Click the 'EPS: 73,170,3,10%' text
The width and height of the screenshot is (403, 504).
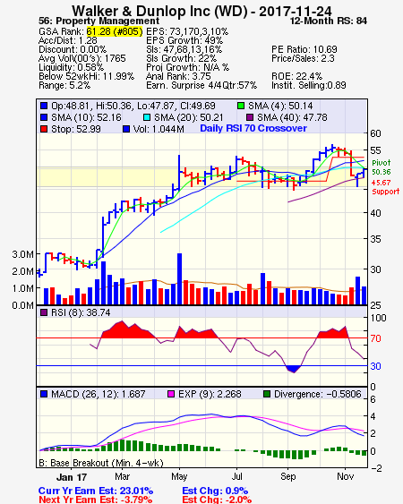(187, 31)
